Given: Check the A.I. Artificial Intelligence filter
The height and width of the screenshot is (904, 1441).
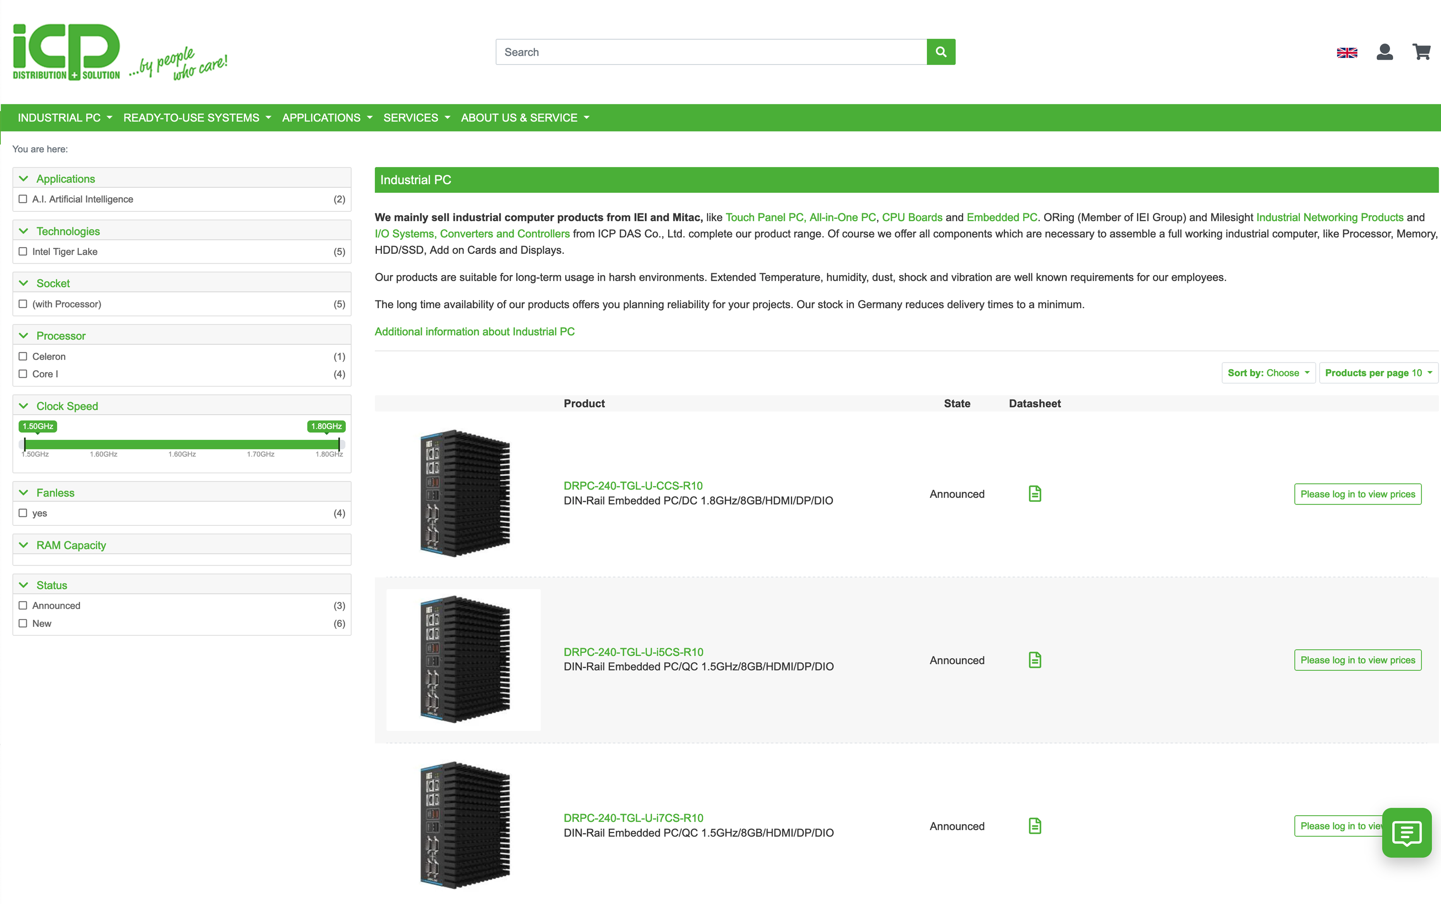Looking at the screenshot, I should coord(23,199).
